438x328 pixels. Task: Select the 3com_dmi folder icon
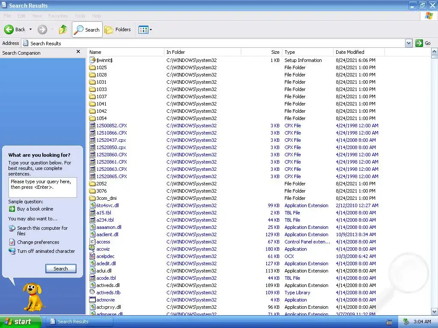[x=92, y=198]
